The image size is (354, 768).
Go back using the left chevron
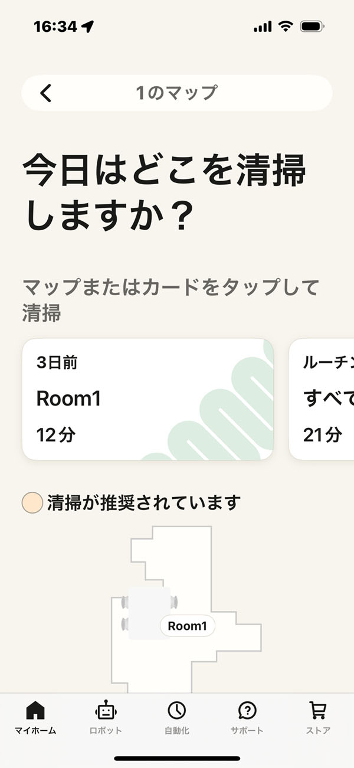pos(46,93)
